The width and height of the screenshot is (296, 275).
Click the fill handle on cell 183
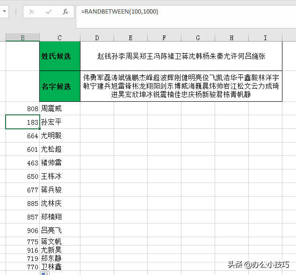39,128
